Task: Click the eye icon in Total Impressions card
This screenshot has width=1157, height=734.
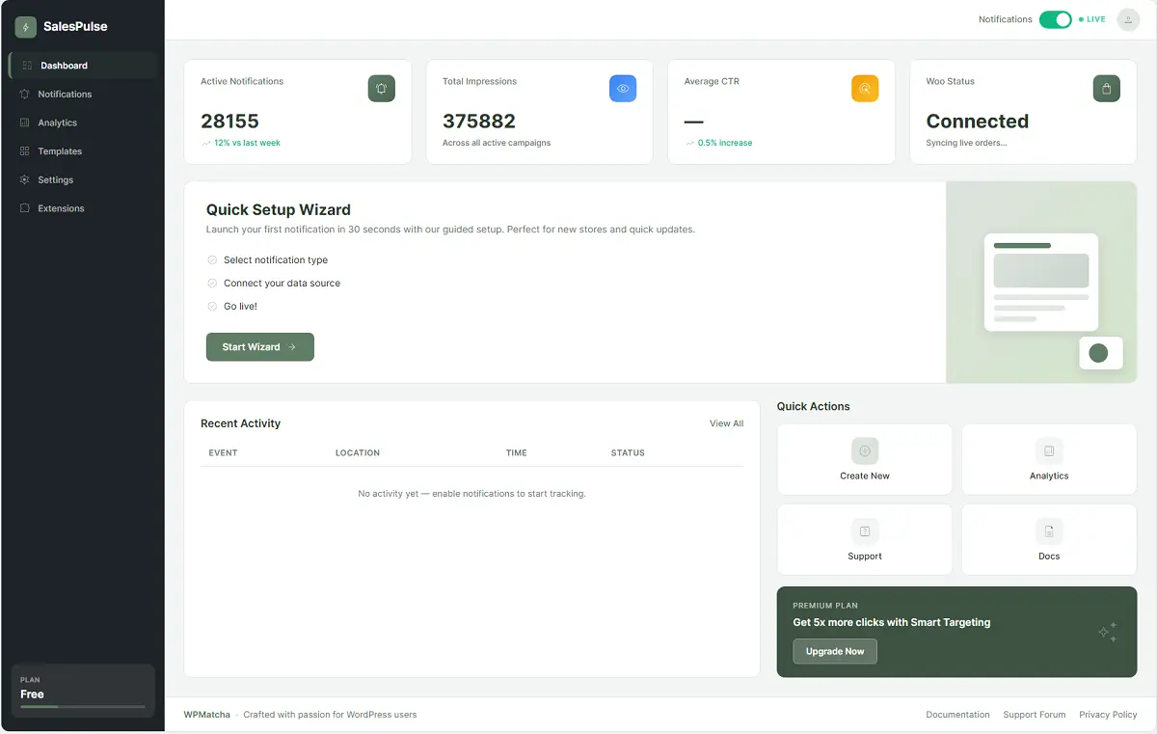Action: point(623,89)
